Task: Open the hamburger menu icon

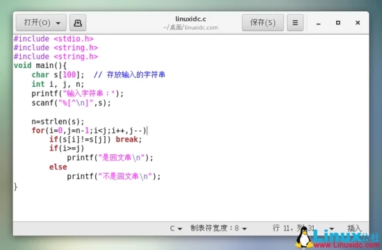Action: pyautogui.click(x=295, y=23)
